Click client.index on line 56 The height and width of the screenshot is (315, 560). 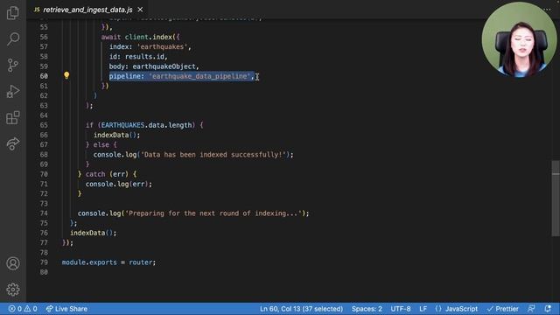[x=149, y=37]
